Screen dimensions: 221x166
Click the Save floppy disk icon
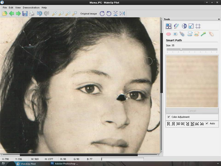pos(25,14)
